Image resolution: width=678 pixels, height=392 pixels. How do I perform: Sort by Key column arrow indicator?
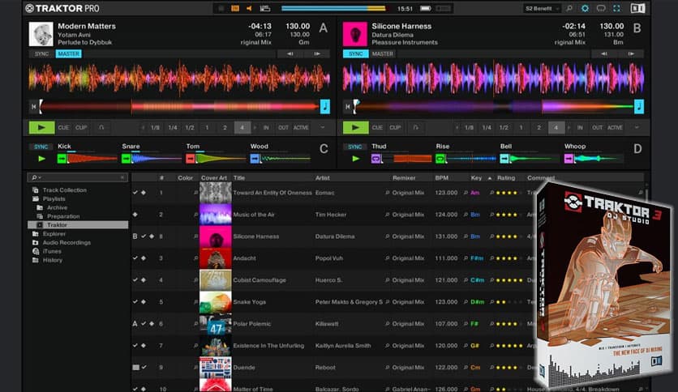pyautogui.click(x=490, y=178)
